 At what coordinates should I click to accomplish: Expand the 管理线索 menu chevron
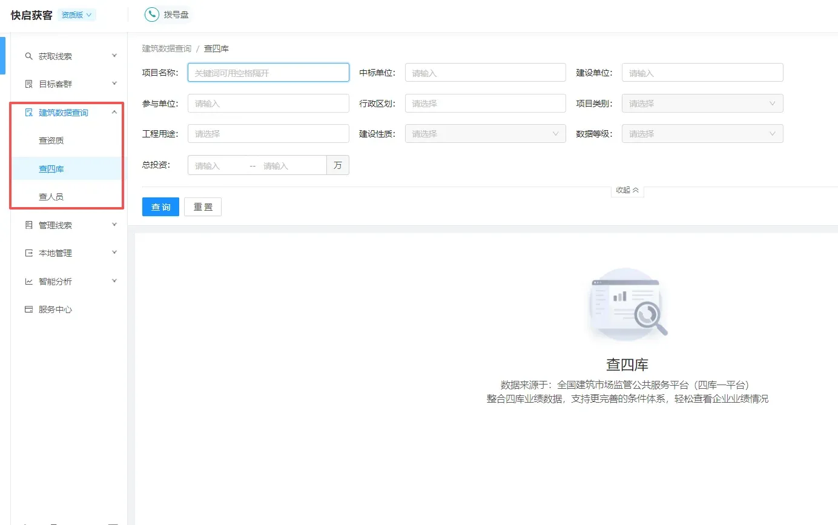114,225
